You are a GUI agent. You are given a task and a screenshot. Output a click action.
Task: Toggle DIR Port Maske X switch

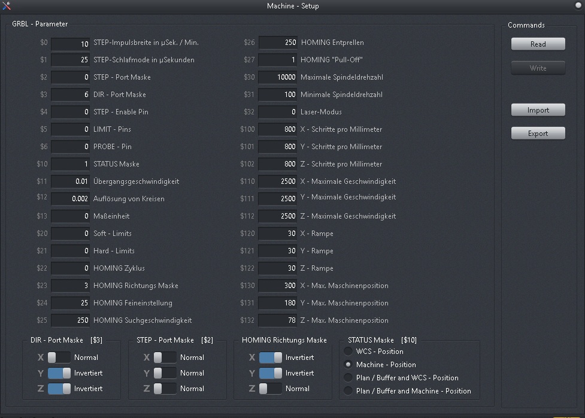click(59, 358)
